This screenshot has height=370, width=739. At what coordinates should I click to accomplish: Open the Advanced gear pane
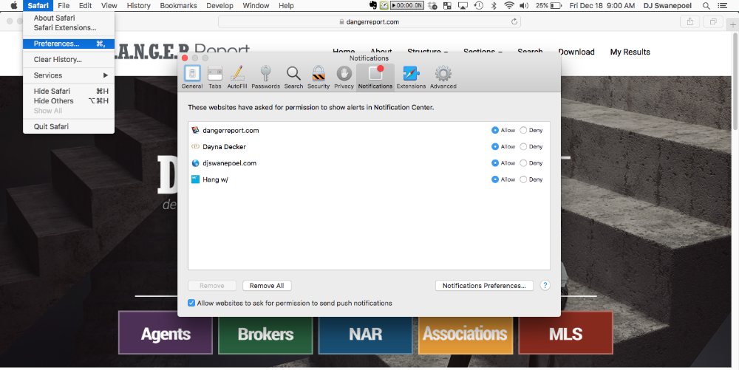(x=443, y=77)
